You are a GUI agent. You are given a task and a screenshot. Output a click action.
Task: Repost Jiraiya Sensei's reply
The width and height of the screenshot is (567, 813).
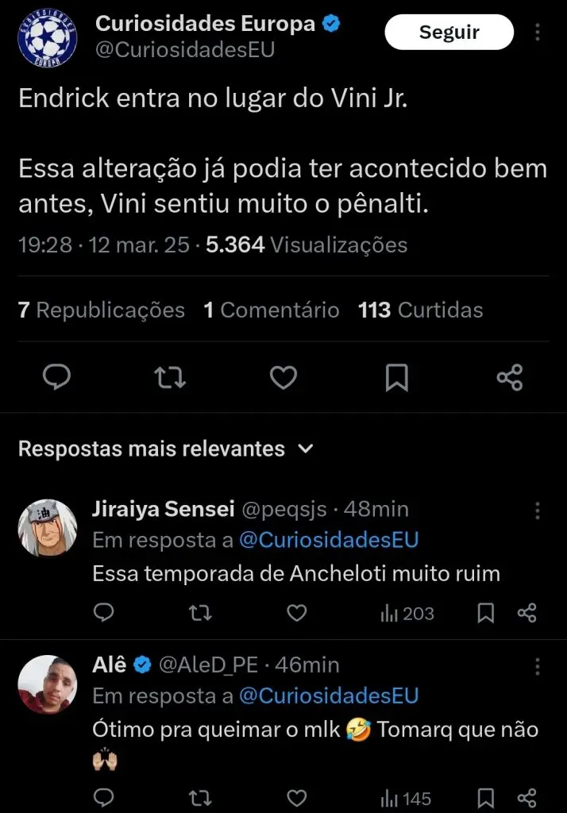[200, 613]
